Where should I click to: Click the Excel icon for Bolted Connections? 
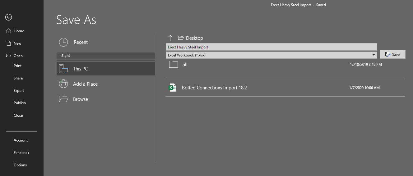[x=173, y=88]
